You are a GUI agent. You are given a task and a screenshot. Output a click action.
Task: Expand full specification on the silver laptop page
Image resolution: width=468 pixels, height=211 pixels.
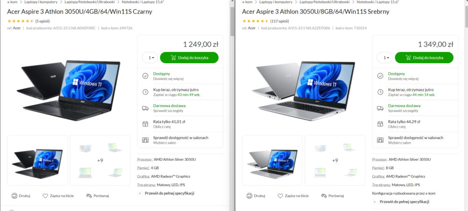(x=404, y=202)
